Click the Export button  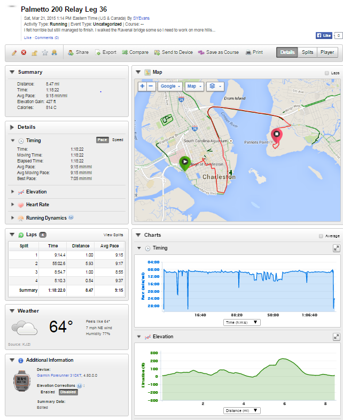tap(106, 52)
